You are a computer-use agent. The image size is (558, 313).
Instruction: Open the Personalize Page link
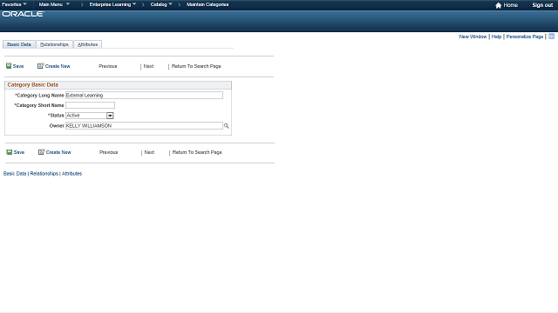(x=525, y=37)
